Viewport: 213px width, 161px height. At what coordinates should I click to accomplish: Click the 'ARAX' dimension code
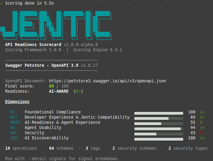[15, 122]
